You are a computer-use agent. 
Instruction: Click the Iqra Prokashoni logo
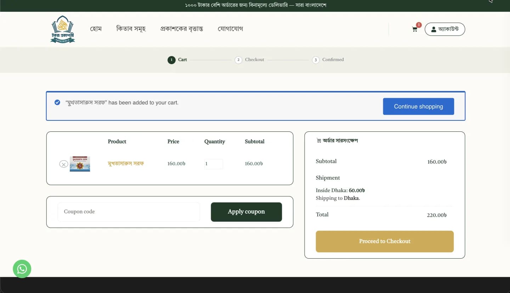point(63,29)
